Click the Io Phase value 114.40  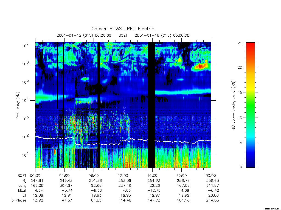coord(125,200)
